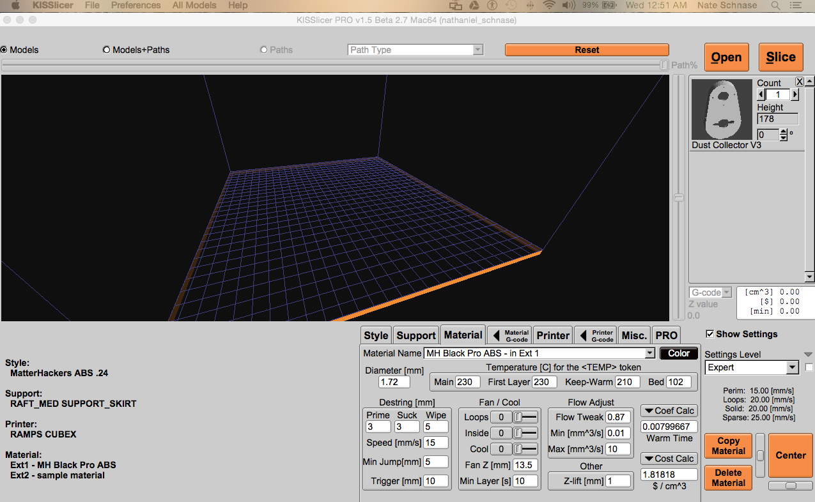This screenshot has height=502, width=815.
Task: Open the All Models menu
Action: (194, 5)
